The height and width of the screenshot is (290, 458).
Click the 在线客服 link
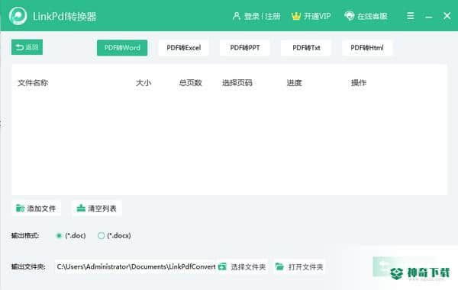[x=373, y=16]
